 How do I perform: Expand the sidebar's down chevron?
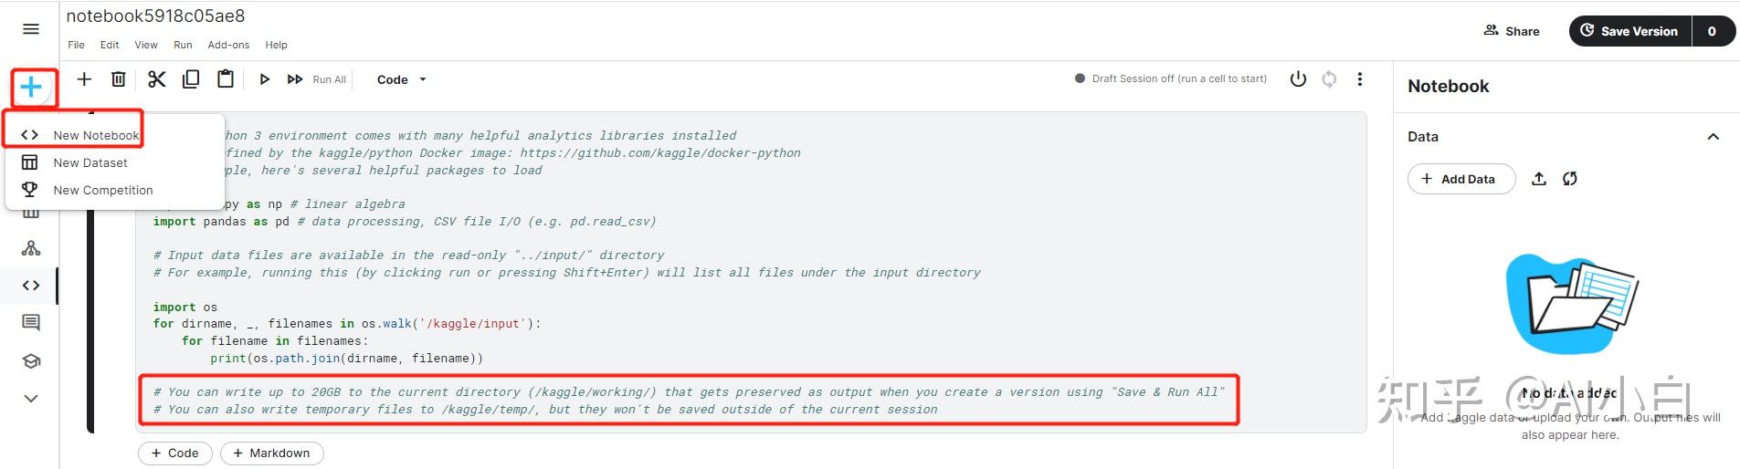coord(31,398)
